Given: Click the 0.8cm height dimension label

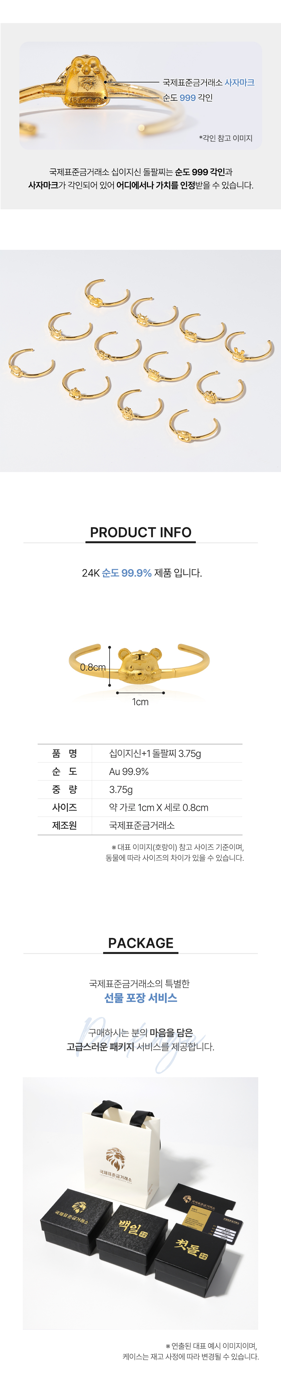Looking at the screenshot, I should [93, 667].
